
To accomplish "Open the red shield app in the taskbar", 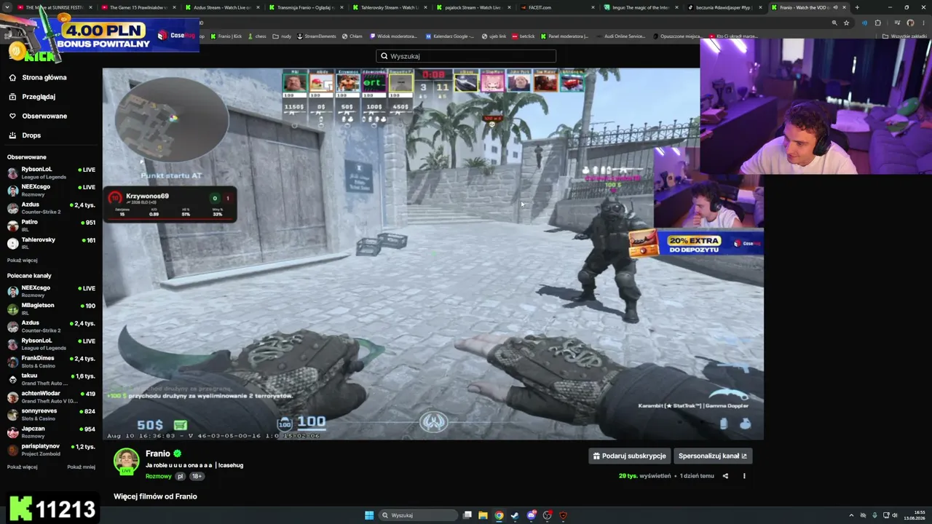I will 563,515.
